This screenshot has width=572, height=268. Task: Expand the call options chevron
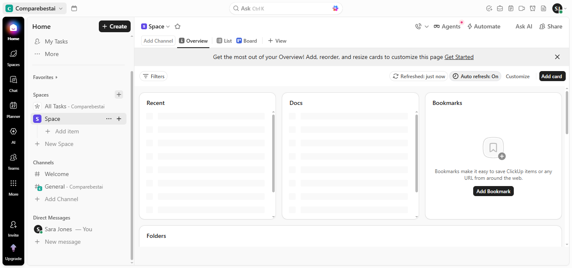[x=427, y=26]
